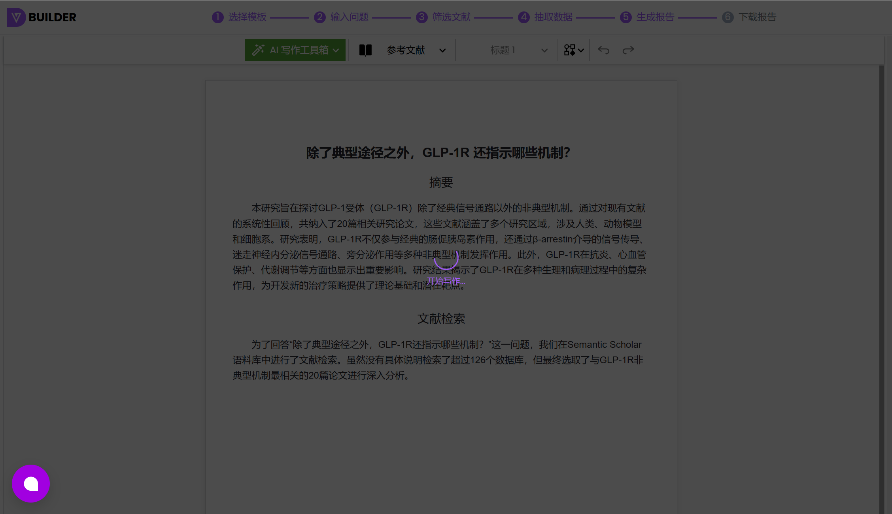
Task: Expand the chevron next to the diagram icon
Action: point(581,50)
